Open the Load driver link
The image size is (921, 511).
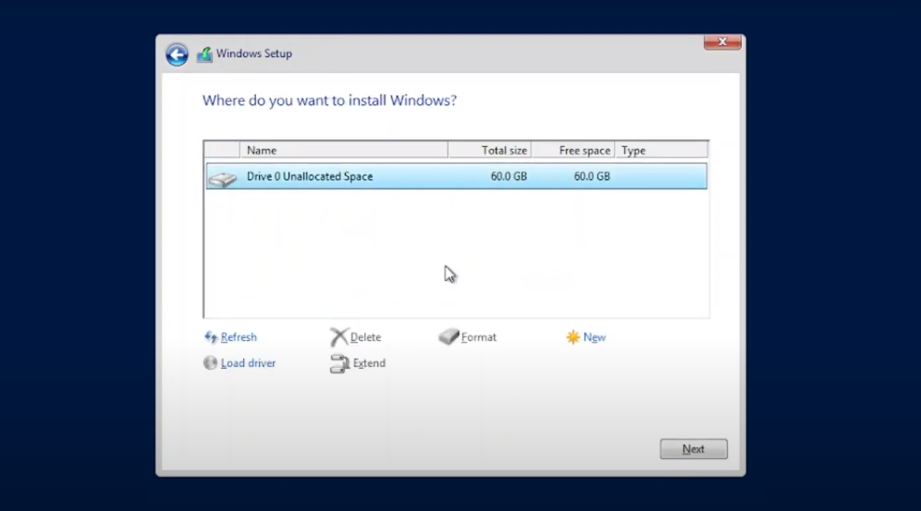248,363
